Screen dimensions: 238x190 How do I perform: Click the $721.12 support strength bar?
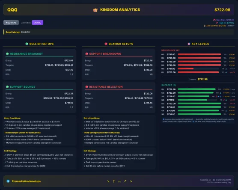[197, 100]
